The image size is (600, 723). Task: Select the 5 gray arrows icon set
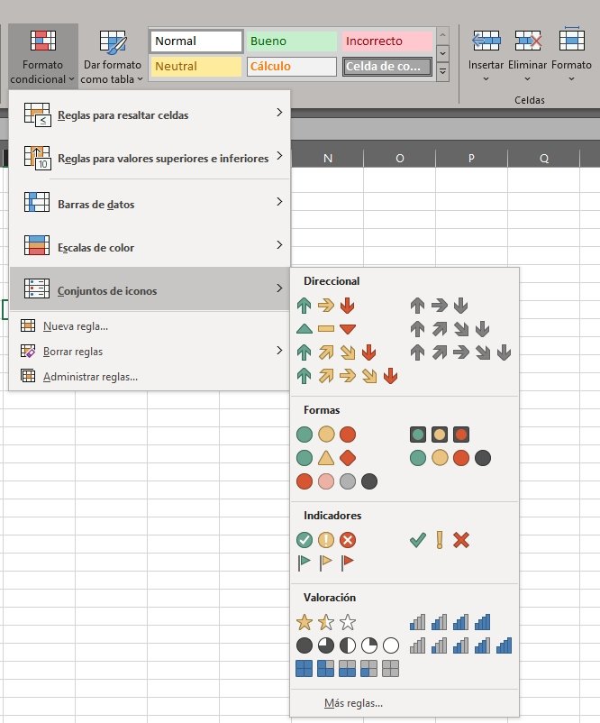[461, 352]
